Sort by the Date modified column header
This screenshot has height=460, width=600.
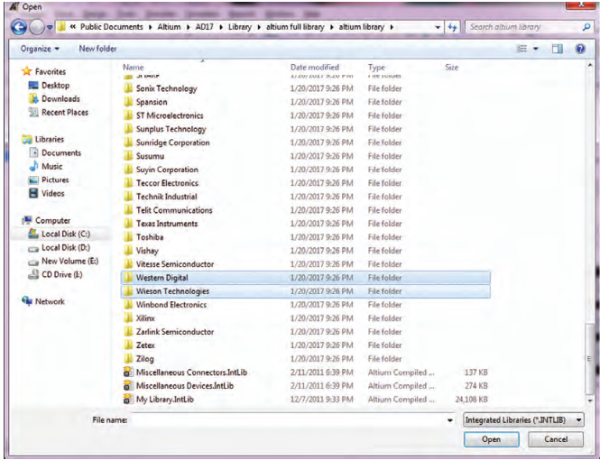(x=315, y=67)
